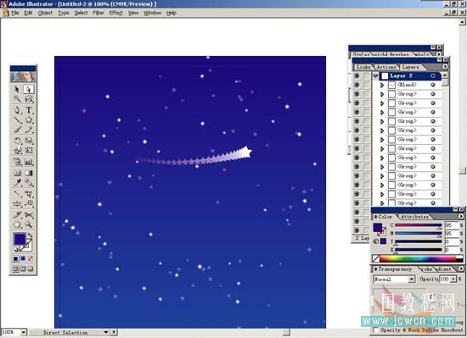This screenshot has height=338, width=467.
Task: Click the toolbox Color mode button
Action: pyautogui.click(x=15, y=258)
